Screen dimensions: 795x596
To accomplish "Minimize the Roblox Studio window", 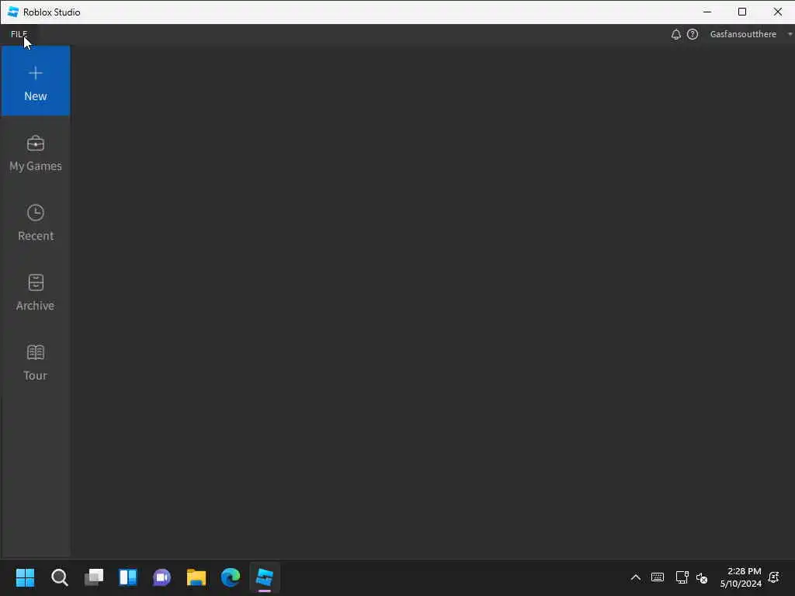I will point(707,12).
